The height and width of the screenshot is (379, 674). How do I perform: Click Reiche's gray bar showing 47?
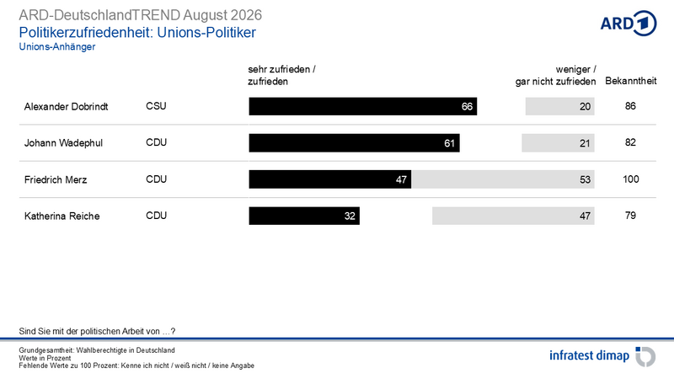tap(513, 216)
